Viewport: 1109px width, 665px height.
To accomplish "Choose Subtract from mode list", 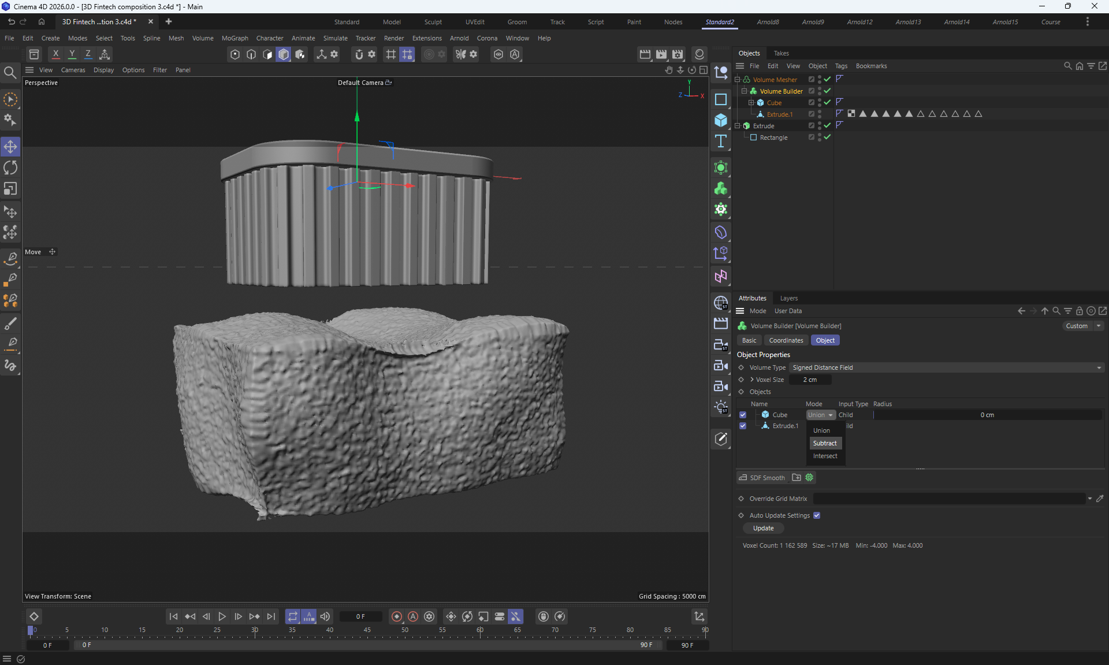I will pyautogui.click(x=824, y=443).
